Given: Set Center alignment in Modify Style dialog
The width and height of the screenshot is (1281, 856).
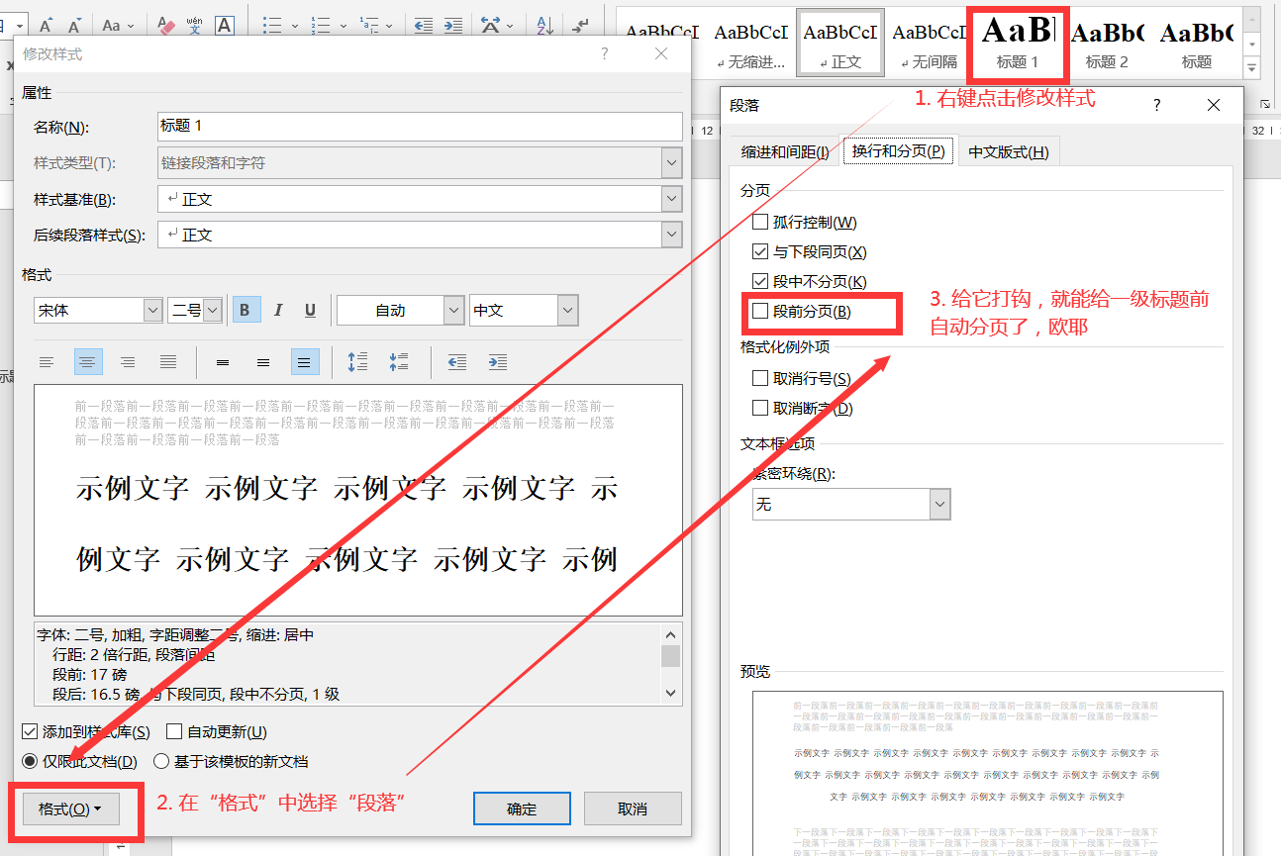Looking at the screenshot, I should coord(88,362).
